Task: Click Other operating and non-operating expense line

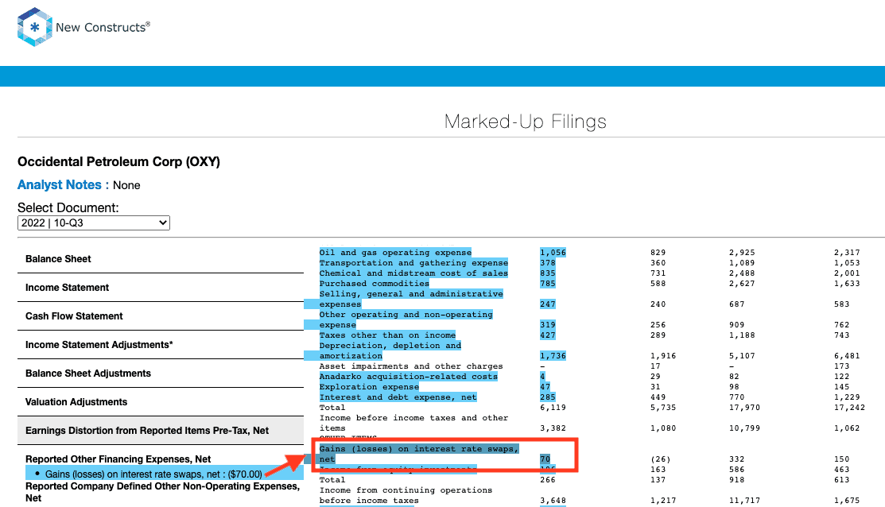Action: (406, 319)
